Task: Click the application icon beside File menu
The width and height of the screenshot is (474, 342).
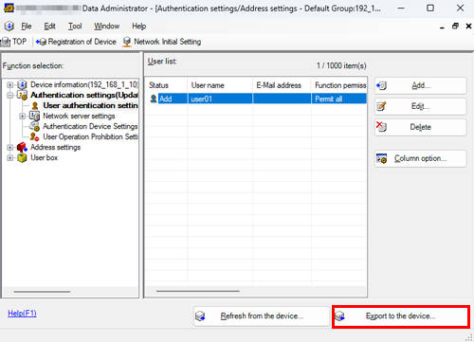Action: [9, 26]
